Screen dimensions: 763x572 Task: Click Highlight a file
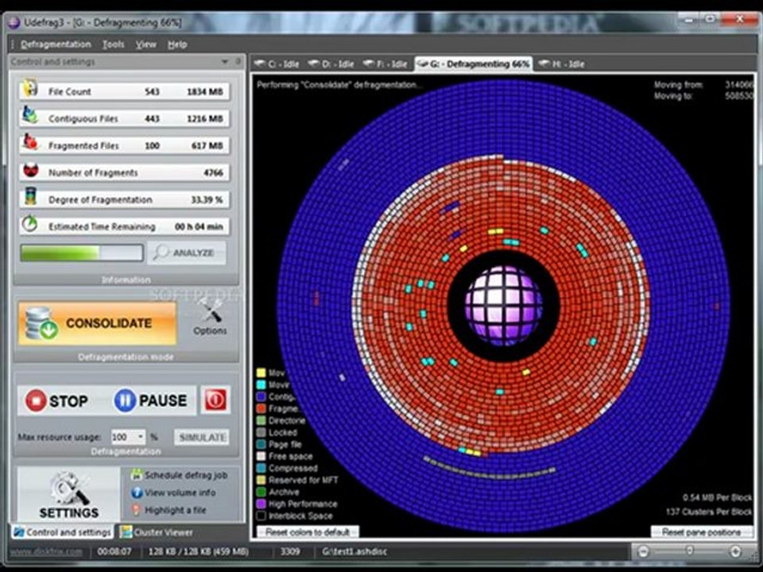click(168, 510)
